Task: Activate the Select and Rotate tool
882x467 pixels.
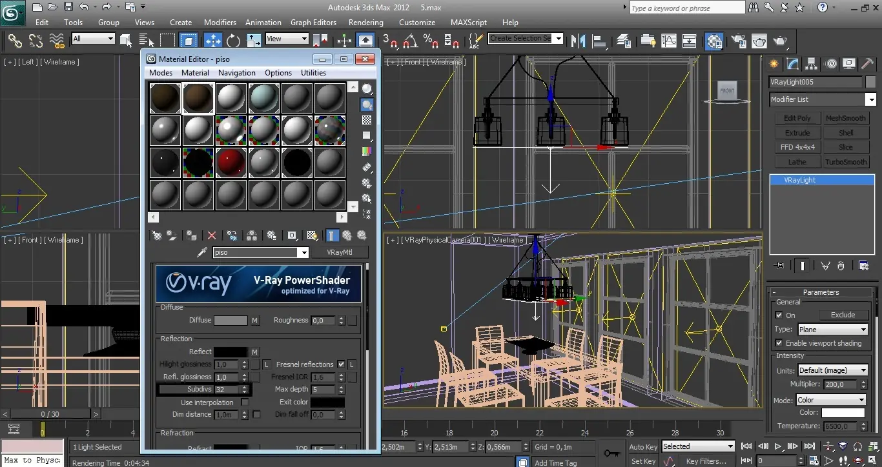Action: [233, 41]
